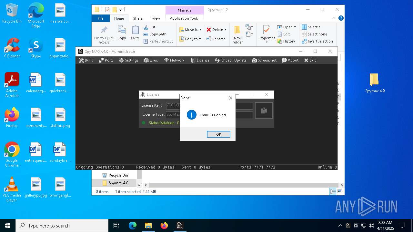Click Exit in Spy MAX toolbar
The height and width of the screenshot is (232, 413).
point(310,60)
